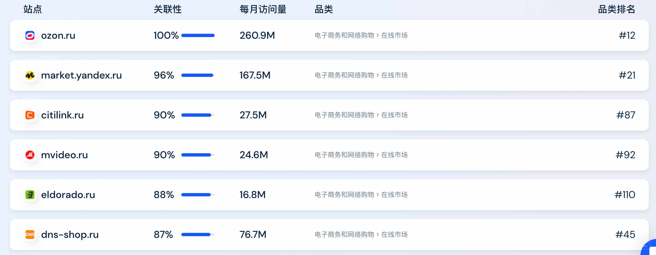The image size is (656, 255).
Task: Click the 100% relevance bar for ozon.ru
Action: point(198,35)
